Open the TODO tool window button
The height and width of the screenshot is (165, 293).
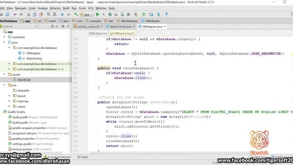tap(82, 157)
